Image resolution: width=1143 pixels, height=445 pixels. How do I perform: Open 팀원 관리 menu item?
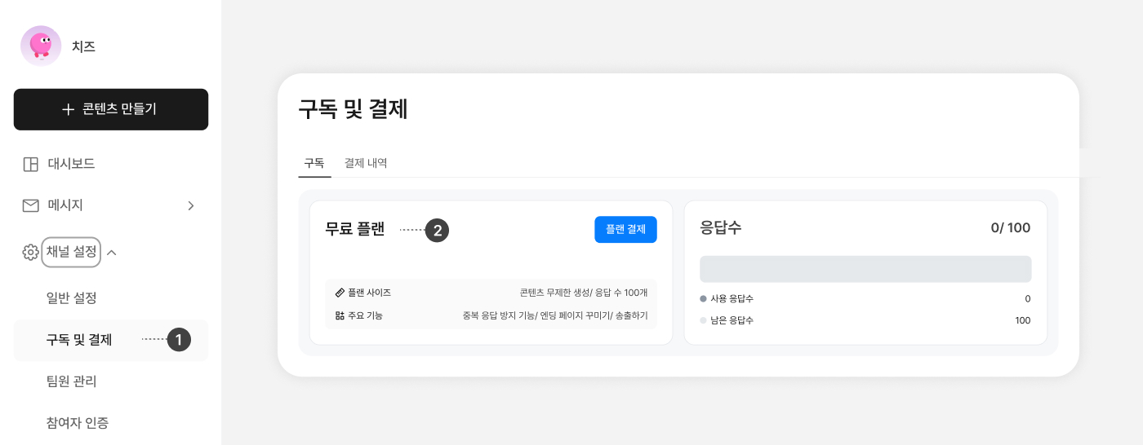pos(72,381)
